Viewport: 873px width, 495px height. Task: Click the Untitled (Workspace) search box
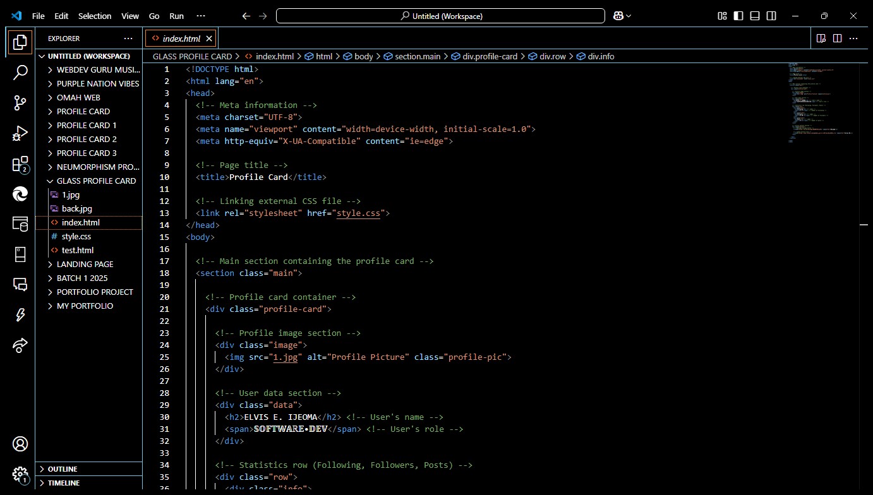(x=440, y=16)
